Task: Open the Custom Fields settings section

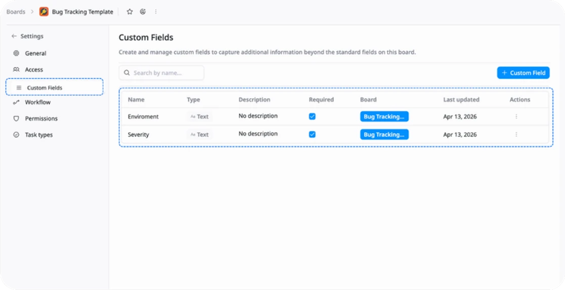Action: pyautogui.click(x=54, y=87)
